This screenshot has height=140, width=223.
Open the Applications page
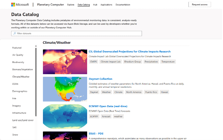coord(106,5)
